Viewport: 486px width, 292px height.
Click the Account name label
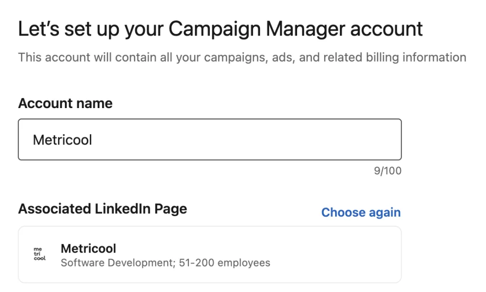pos(65,103)
